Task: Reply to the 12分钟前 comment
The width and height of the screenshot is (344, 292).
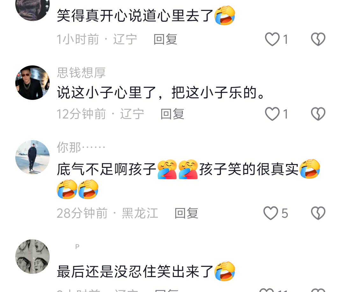Action: [172, 114]
